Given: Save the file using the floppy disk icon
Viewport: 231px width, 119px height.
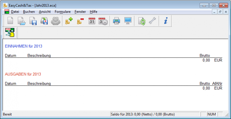Looking at the screenshot, I should [33, 21].
